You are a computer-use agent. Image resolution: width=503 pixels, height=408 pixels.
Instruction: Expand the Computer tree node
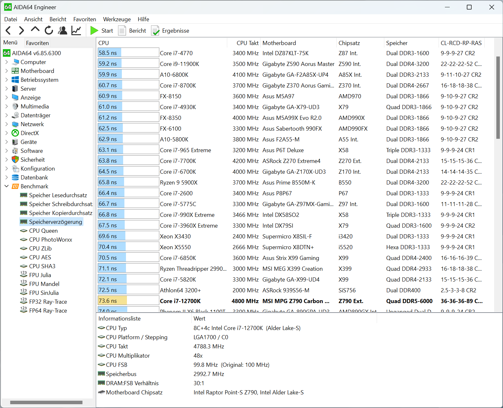pos(7,62)
